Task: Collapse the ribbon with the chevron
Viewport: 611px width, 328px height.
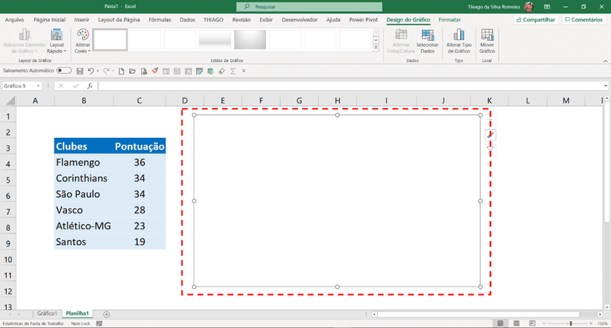Action: pyautogui.click(x=605, y=61)
